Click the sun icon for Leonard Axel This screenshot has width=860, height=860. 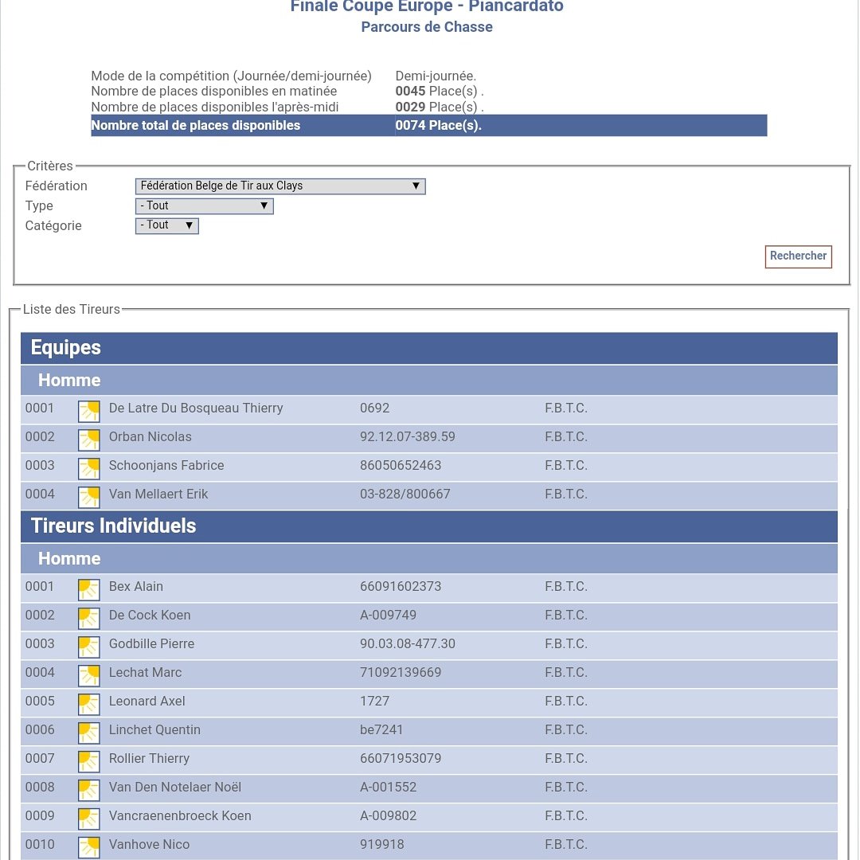89,704
